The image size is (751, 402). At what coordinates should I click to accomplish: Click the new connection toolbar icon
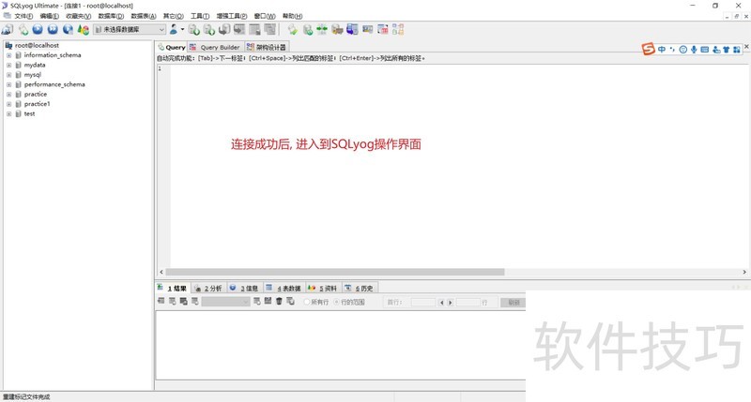[8, 30]
